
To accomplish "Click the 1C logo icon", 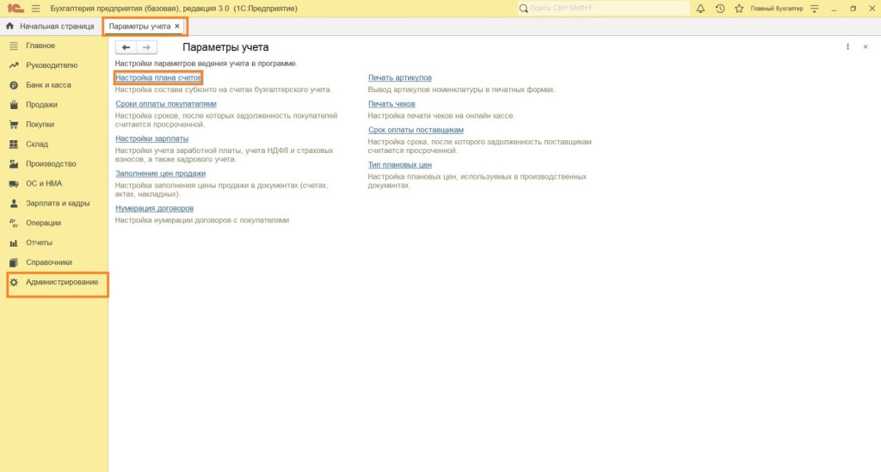I will click(x=15, y=9).
